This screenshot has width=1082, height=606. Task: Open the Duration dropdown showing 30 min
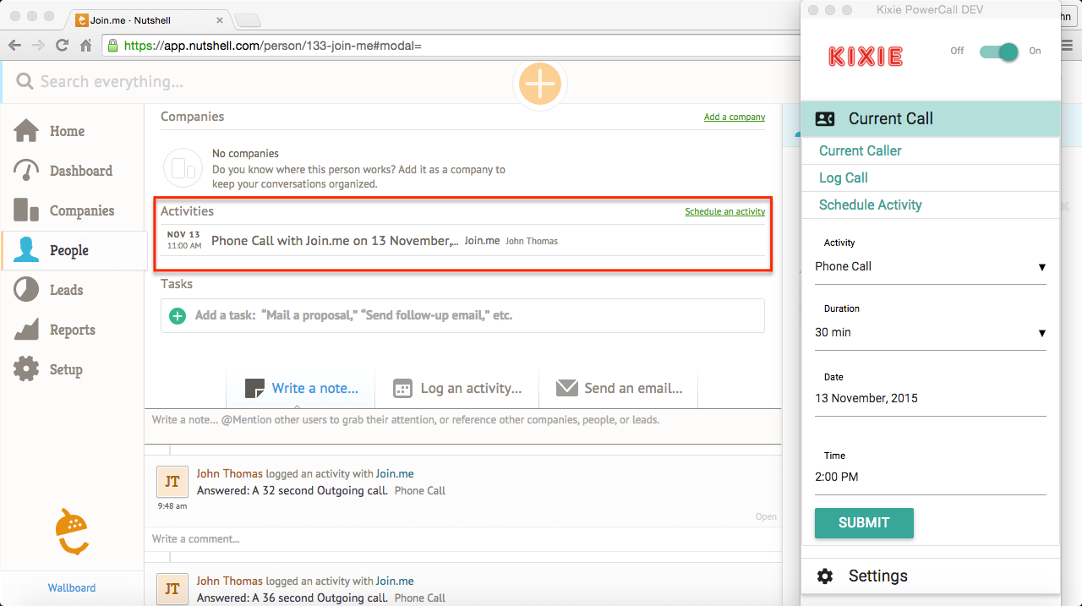pos(931,333)
